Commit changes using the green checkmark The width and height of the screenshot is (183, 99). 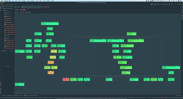tap(176, 4)
